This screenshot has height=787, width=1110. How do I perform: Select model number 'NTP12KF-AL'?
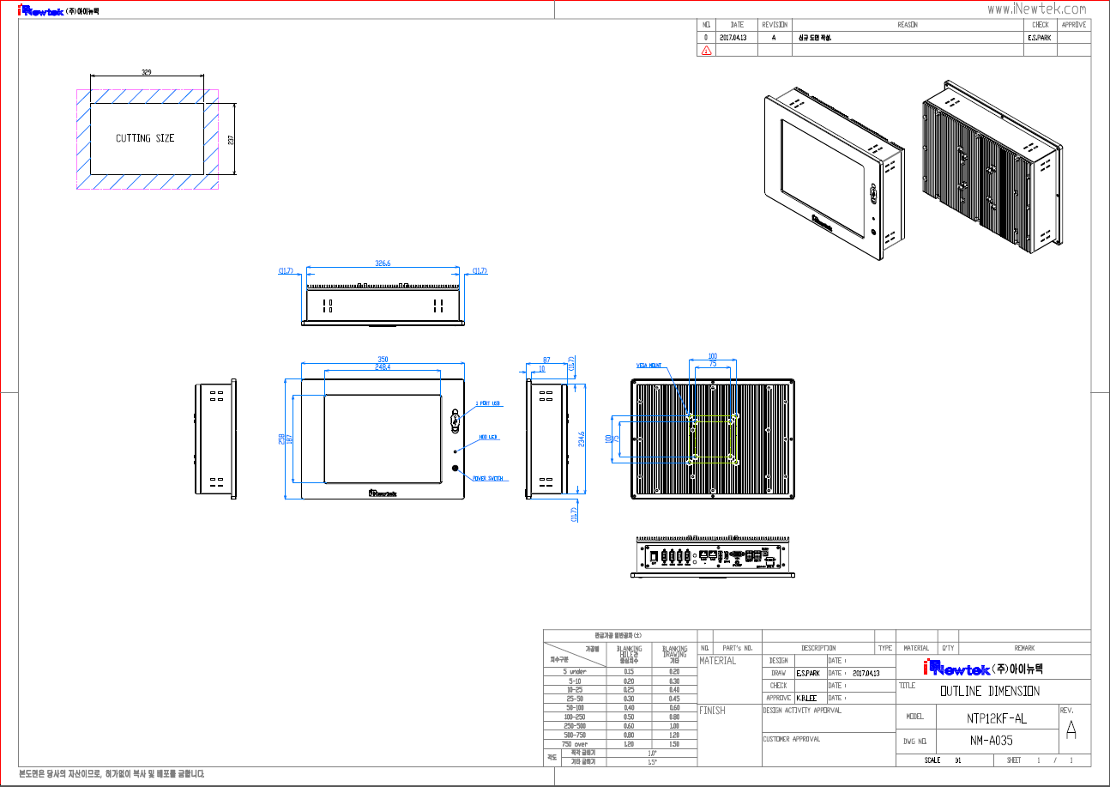point(995,718)
